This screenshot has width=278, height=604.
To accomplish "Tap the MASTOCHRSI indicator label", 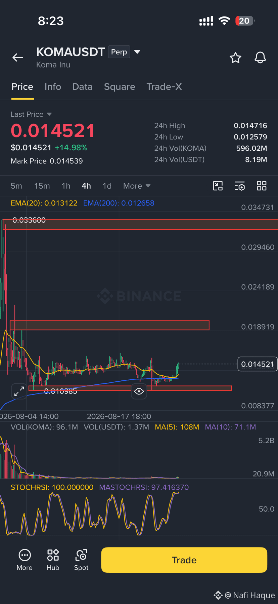I will [x=144, y=487].
